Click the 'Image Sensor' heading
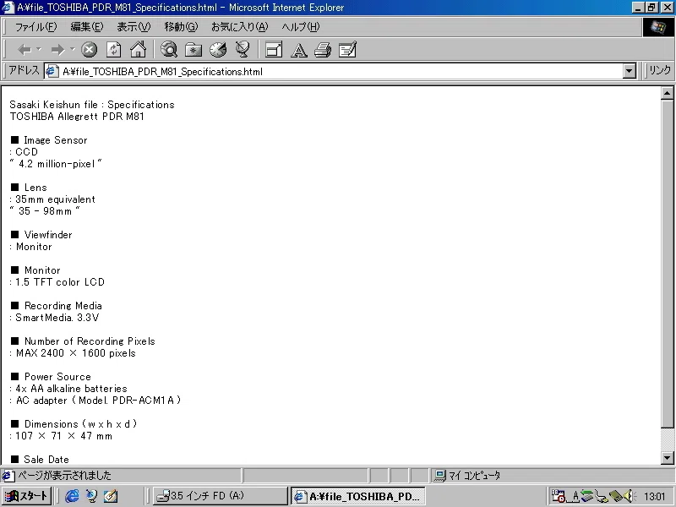Viewport: 676px width, 507px height. [56, 140]
